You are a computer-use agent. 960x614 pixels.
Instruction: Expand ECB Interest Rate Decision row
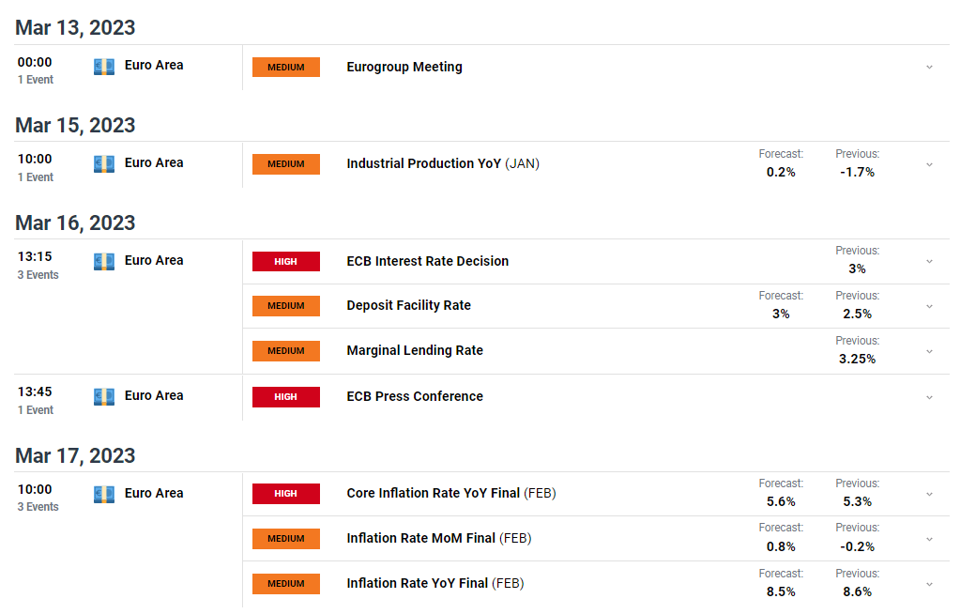tap(929, 262)
